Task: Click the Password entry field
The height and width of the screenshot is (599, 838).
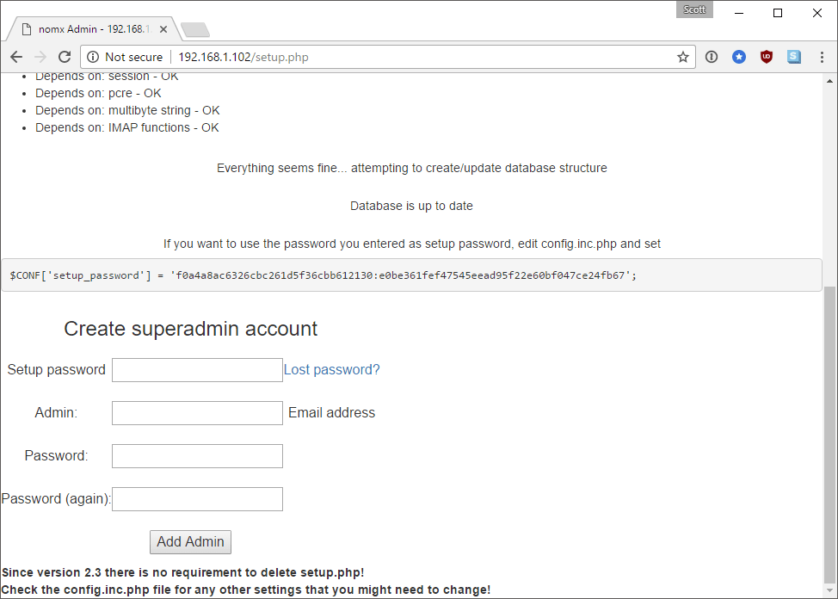Action: [196, 455]
